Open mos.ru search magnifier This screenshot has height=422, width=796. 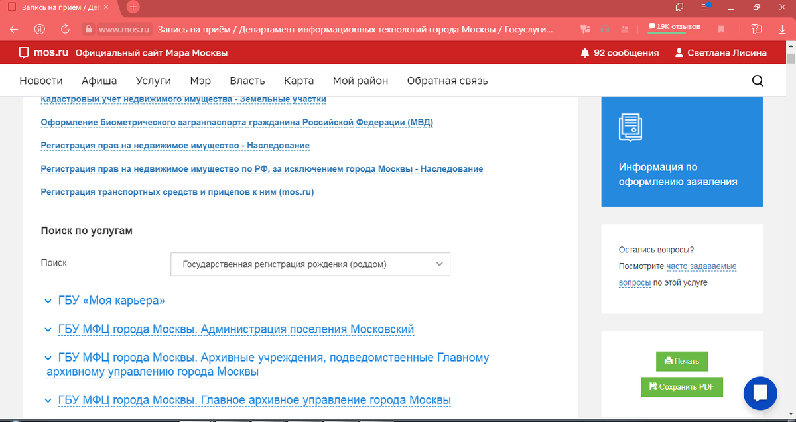758,80
